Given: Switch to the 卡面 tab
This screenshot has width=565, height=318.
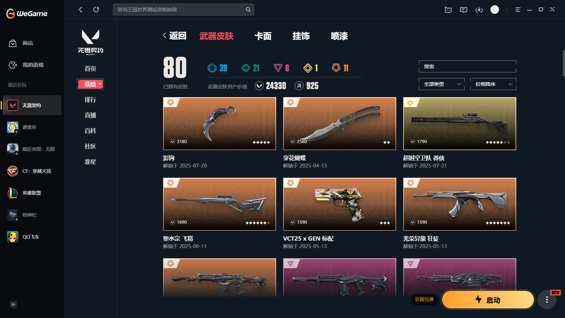Looking at the screenshot, I should (263, 36).
